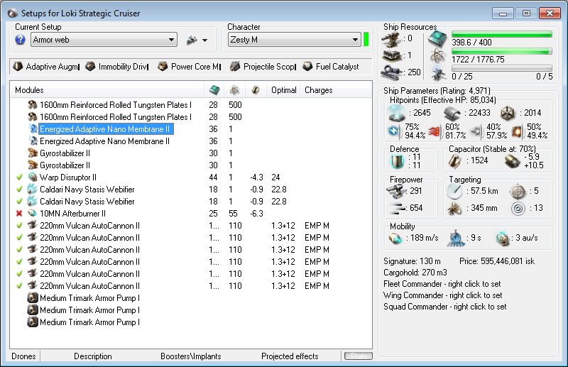Click the structure hitpoints icon showing 2014
Viewport: 568px width, 367px height.
click(x=508, y=114)
